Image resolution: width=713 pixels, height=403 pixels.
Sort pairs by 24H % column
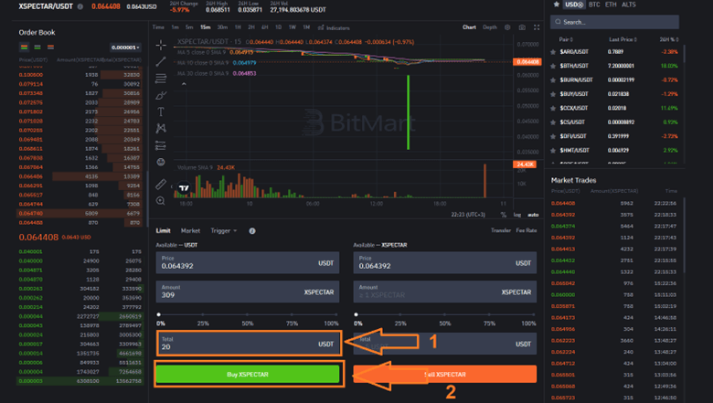click(x=669, y=39)
